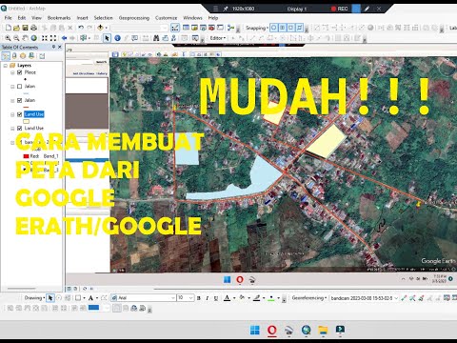The width and height of the screenshot is (457, 343).
Task: Click Opera icon in bottom taskbar
Action: point(272,331)
